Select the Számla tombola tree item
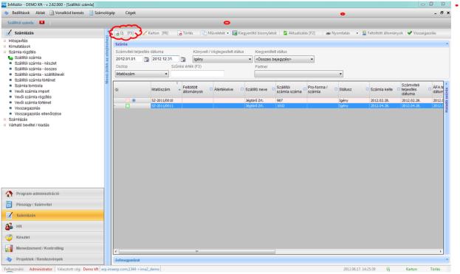This screenshot has width=460, height=274. (x=29, y=85)
